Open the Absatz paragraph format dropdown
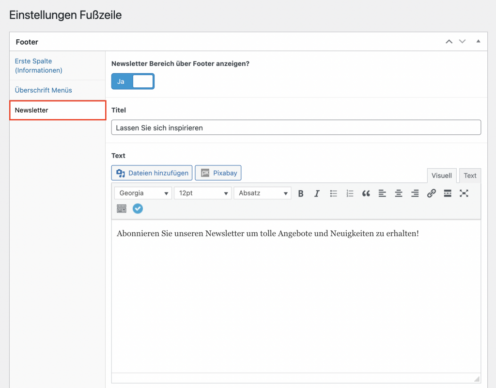Viewport: 496px width, 388px height. (262, 193)
